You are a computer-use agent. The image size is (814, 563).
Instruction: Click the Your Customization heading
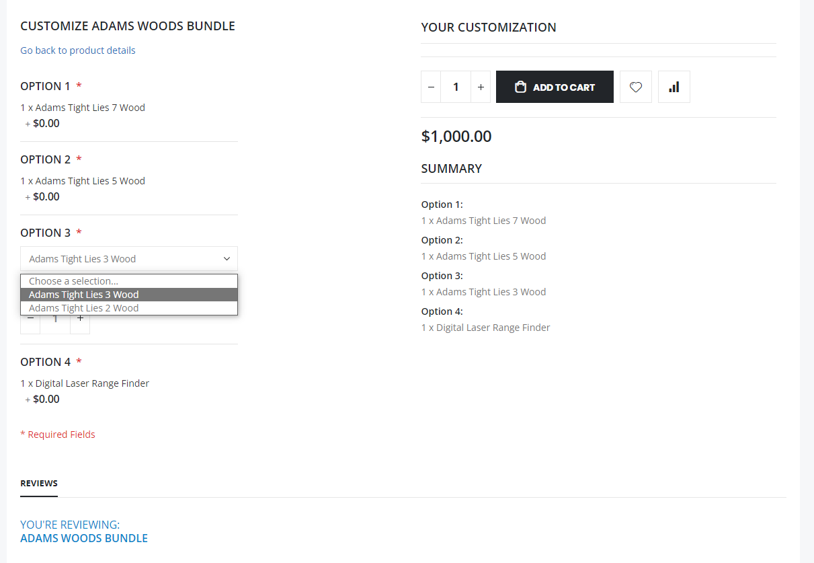tap(489, 28)
